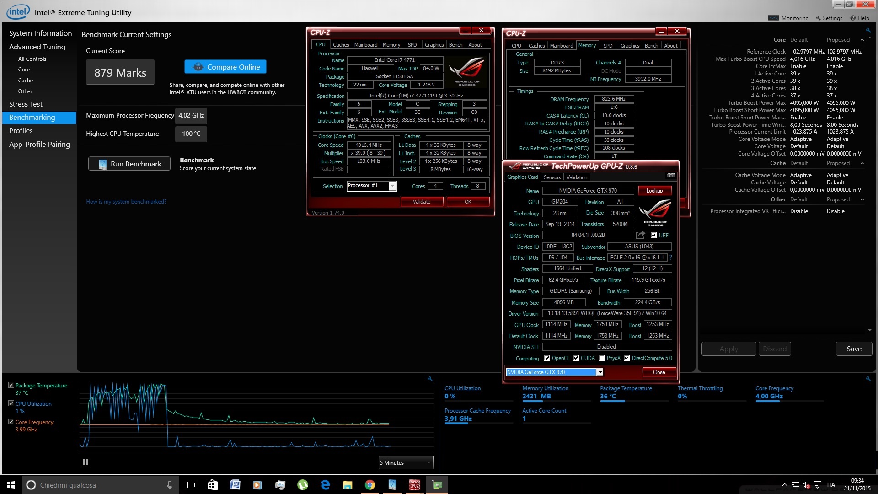Click Run Benchmark button
Viewport: 878px width, 494px height.
[x=129, y=164]
